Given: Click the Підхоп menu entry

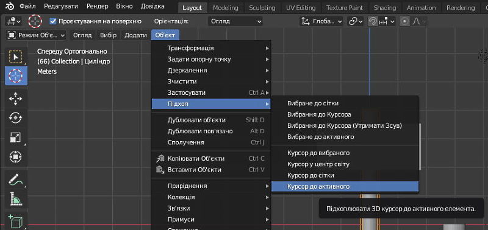Looking at the screenshot, I should click(211, 103).
